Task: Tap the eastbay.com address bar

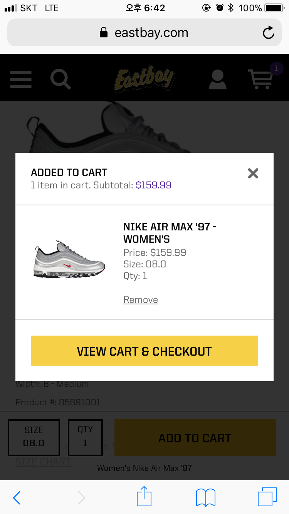Action: tap(144, 33)
